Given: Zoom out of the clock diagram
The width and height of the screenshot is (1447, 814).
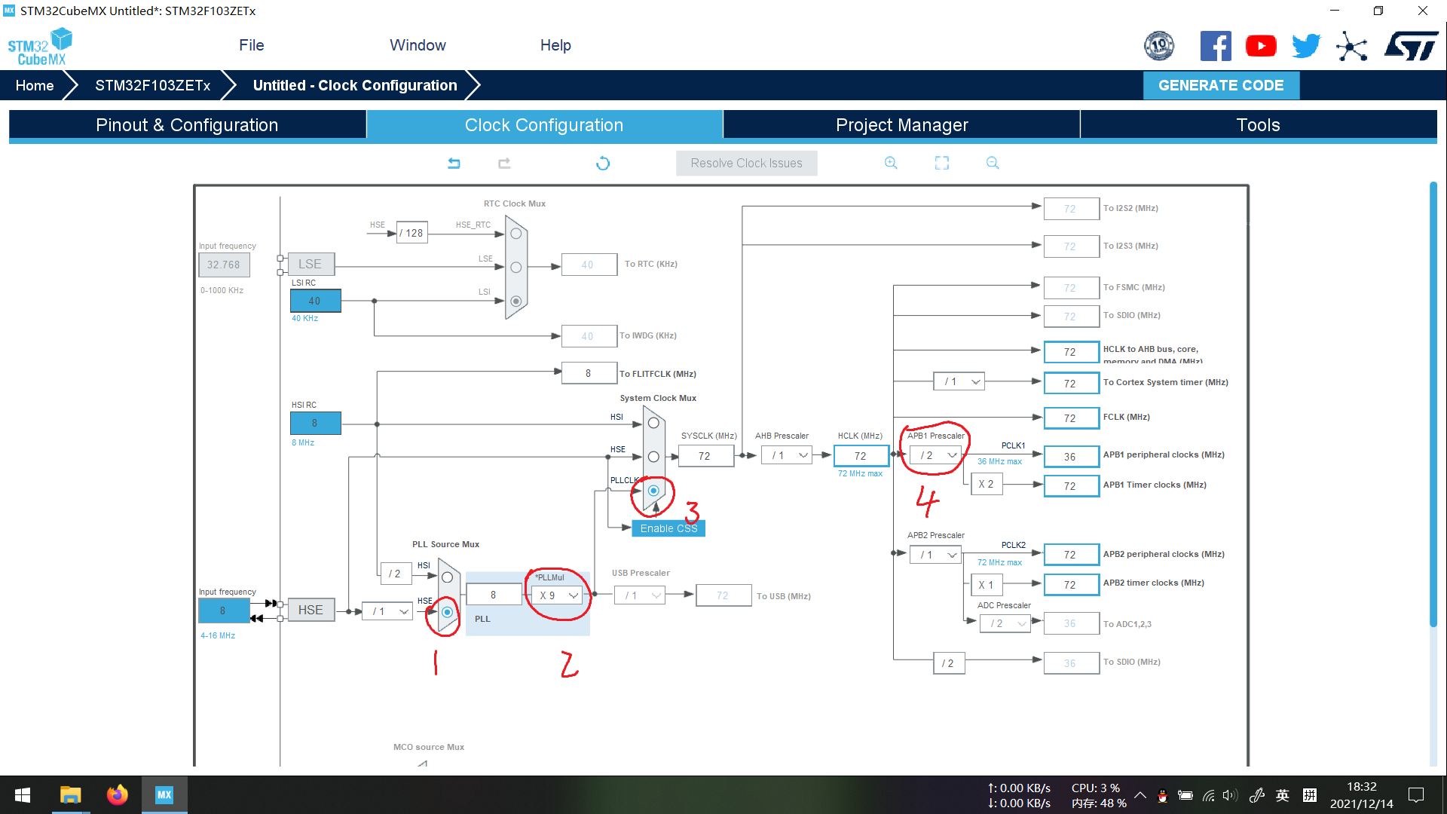Looking at the screenshot, I should point(992,163).
